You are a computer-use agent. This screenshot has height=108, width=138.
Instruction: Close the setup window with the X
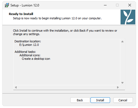click(130, 5)
